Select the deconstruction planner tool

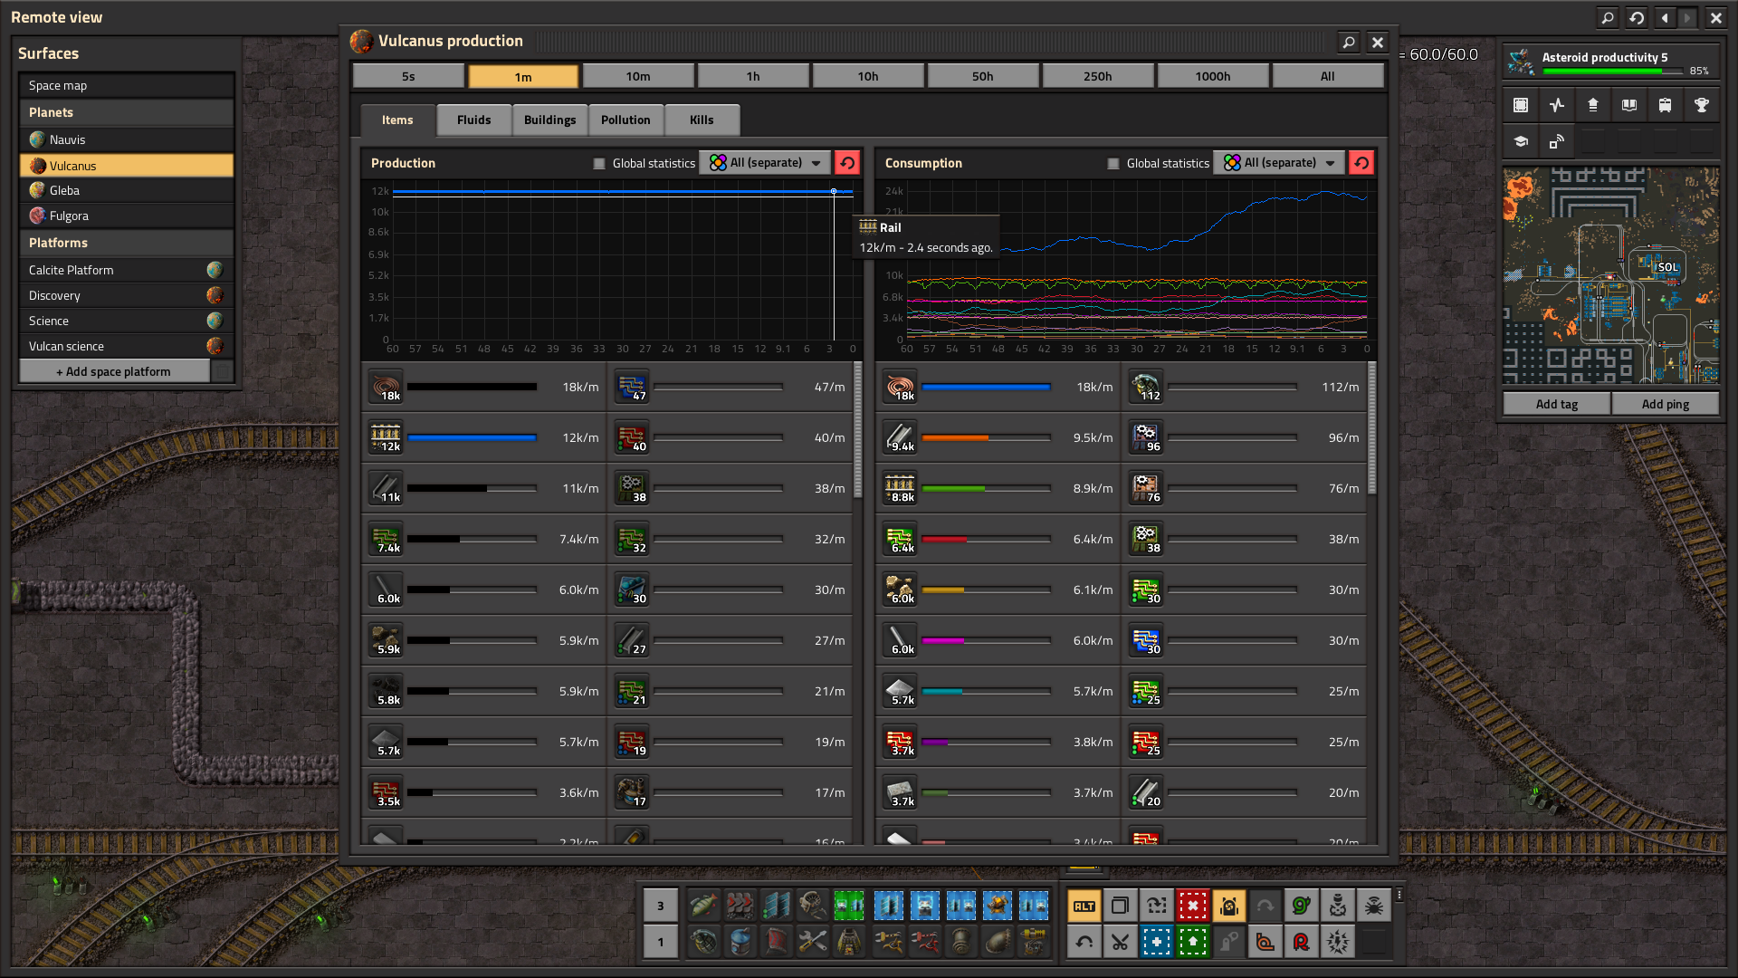pyautogui.click(x=1192, y=906)
